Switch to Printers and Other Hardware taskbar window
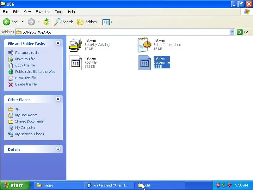The height and width of the screenshot is (190, 253). point(109,185)
